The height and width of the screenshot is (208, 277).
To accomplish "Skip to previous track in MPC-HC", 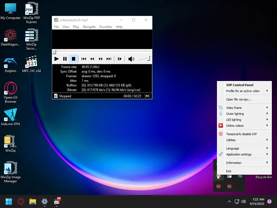I will (x=84, y=59).
